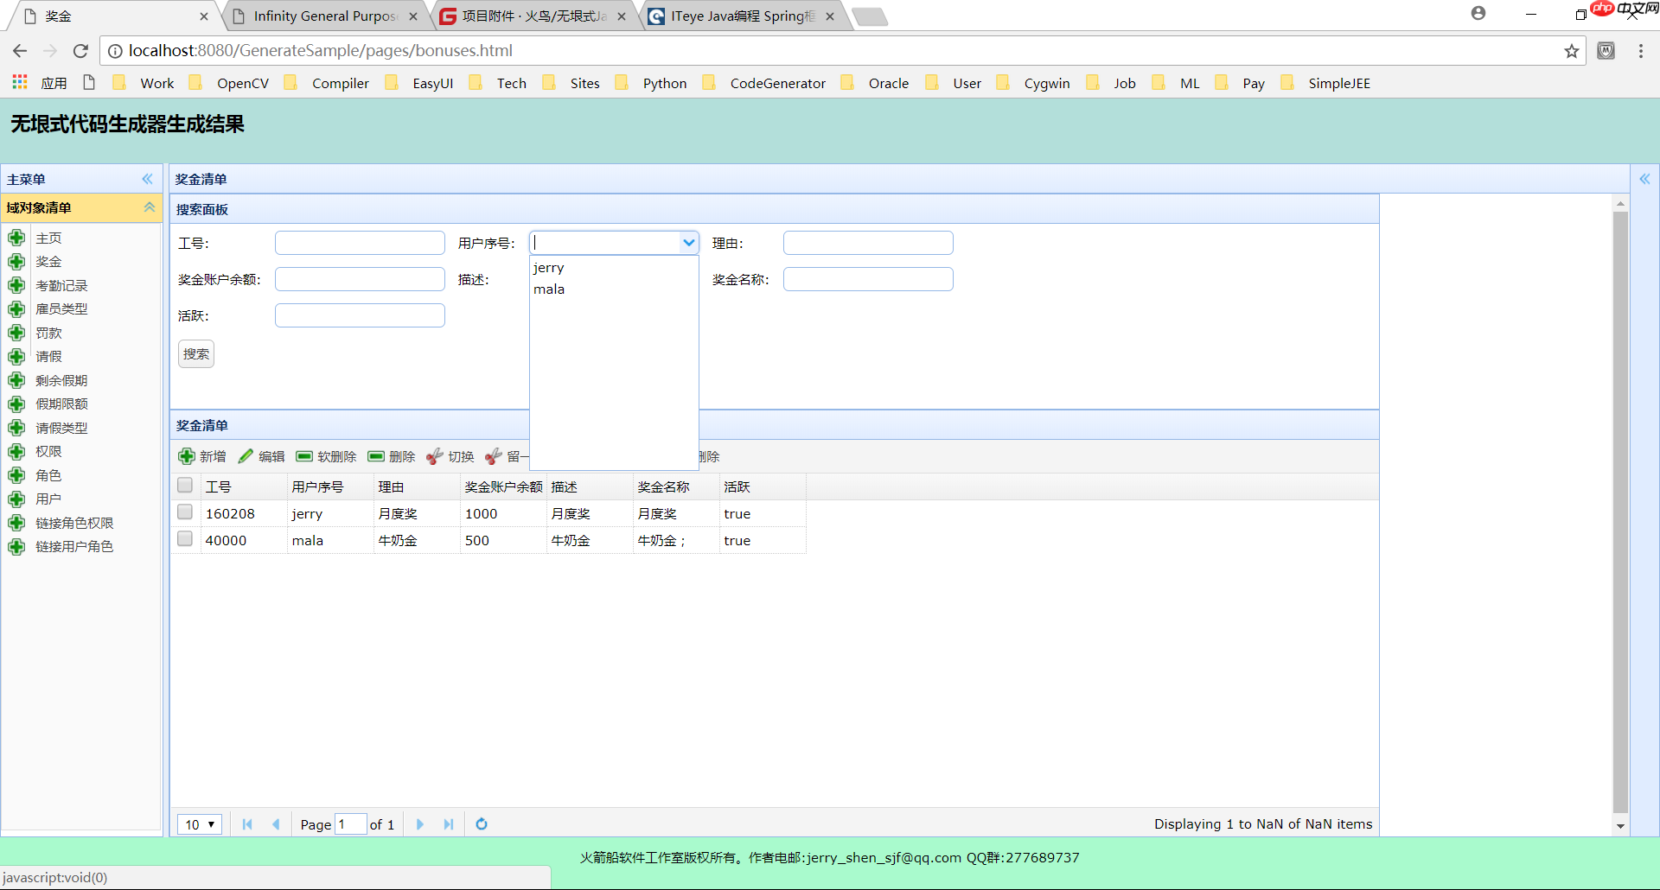Click the 搜索 search button
Image resolution: width=1660 pixels, height=890 pixels.
pyautogui.click(x=196, y=354)
